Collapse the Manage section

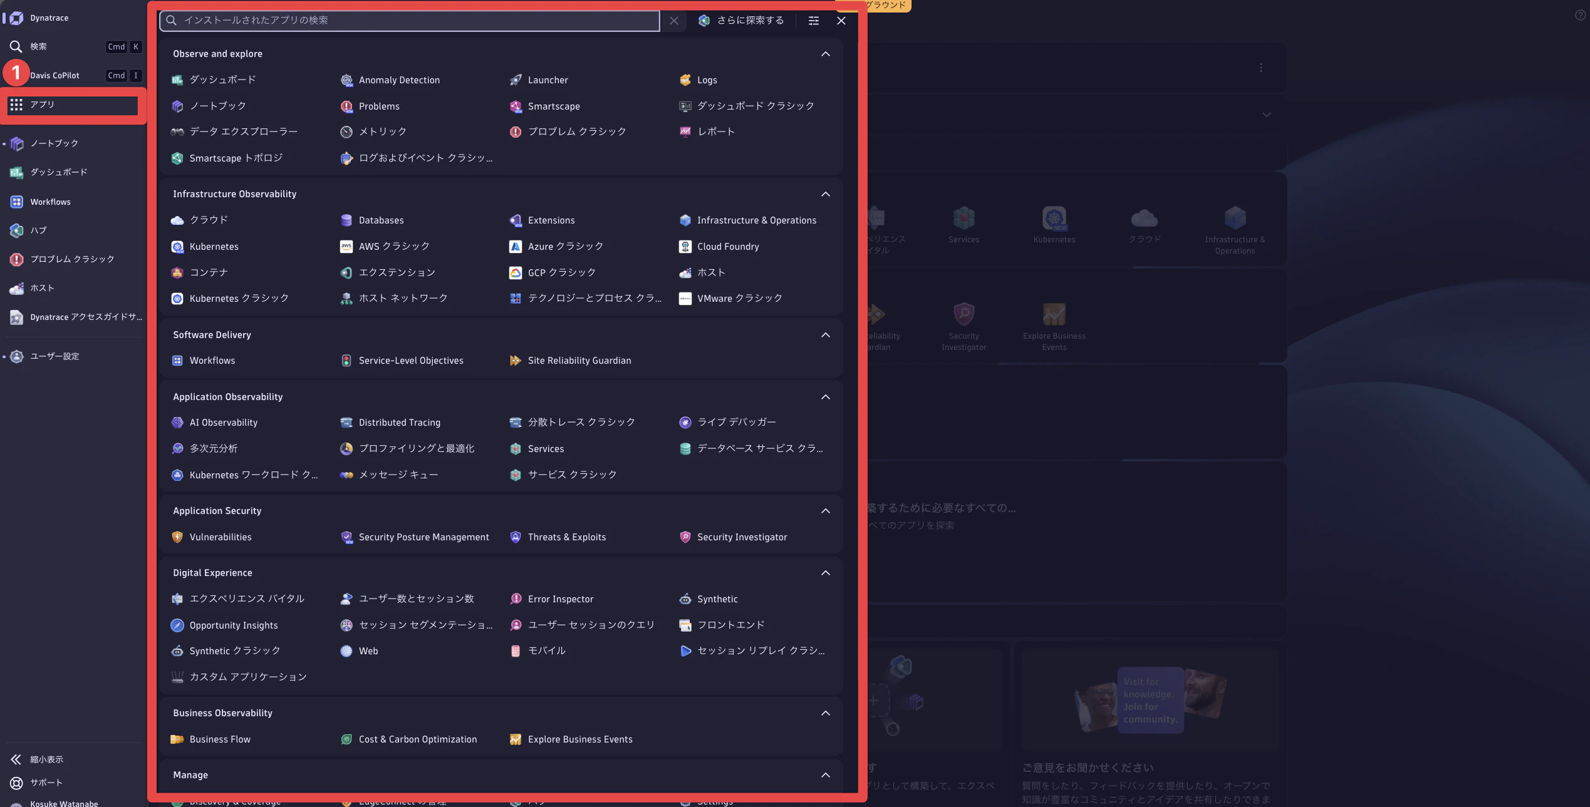coord(826,775)
